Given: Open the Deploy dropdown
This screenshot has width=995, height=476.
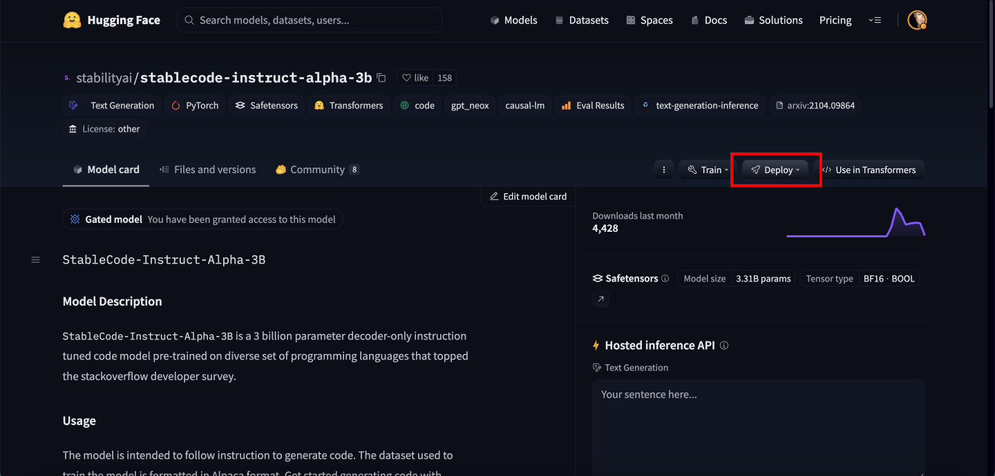Looking at the screenshot, I should click(775, 170).
